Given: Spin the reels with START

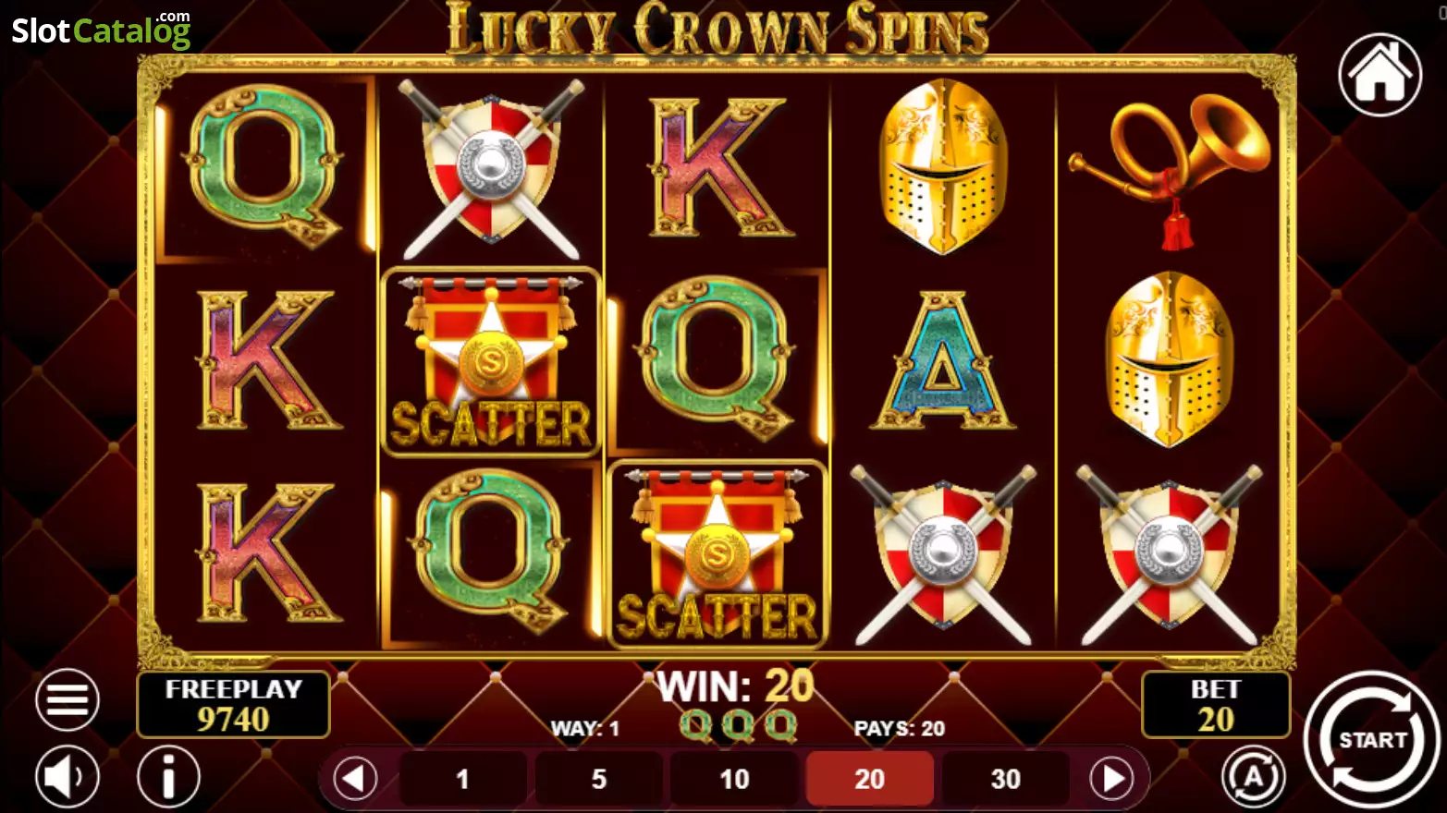Looking at the screenshot, I should tap(1372, 740).
